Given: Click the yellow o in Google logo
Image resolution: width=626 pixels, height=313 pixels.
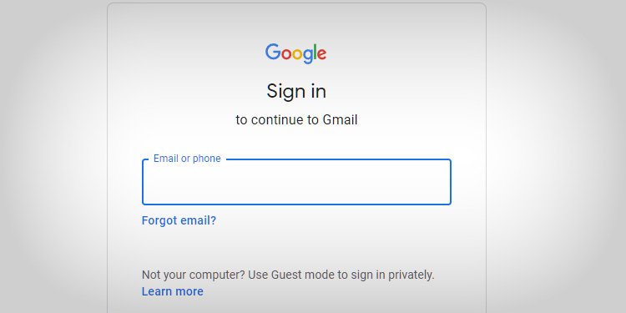Looking at the screenshot, I should coord(296,54).
